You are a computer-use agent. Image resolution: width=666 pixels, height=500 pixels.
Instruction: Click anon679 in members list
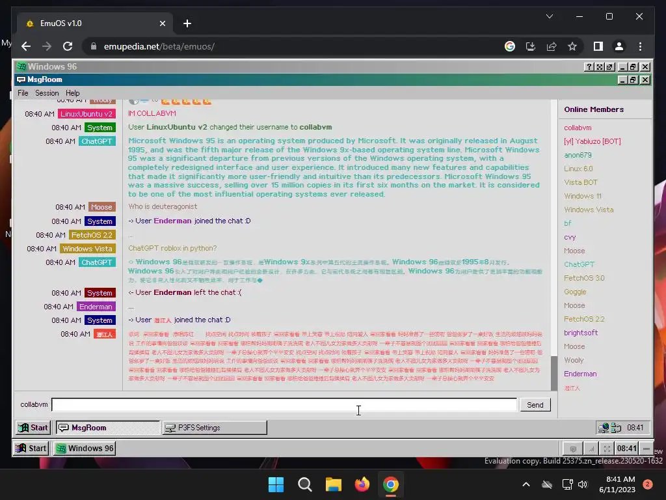pos(578,155)
